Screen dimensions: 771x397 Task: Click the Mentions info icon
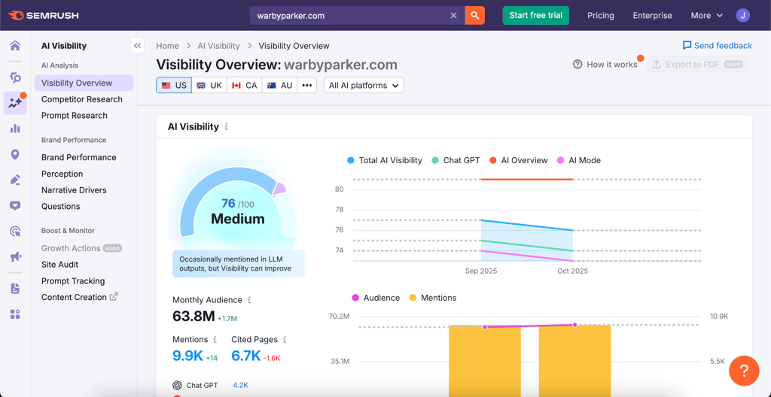(215, 340)
